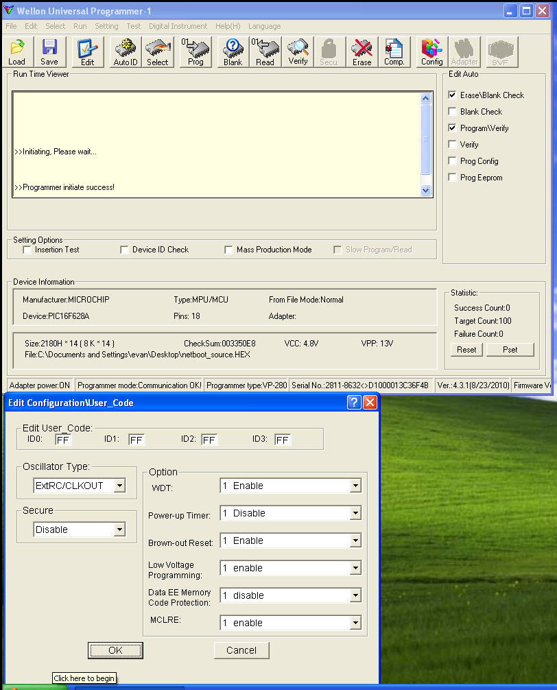Enable the Prog Eeprom checkbox
Screen dimensions: 557x690
point(452,178)
